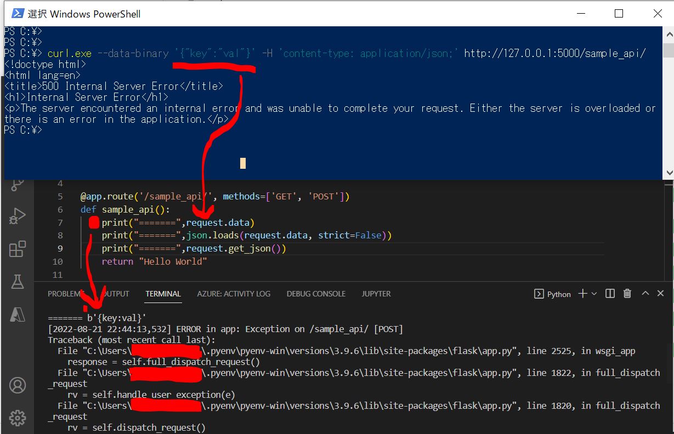
Task: Open the AZURE: ACTIVITY LOG tab
Action: click(234, 294)
